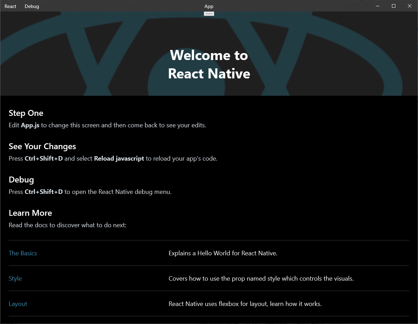Click the 'App' title in title bar
Image resolution: width=418 pixels, height=324 pixels.
point(209,6)
